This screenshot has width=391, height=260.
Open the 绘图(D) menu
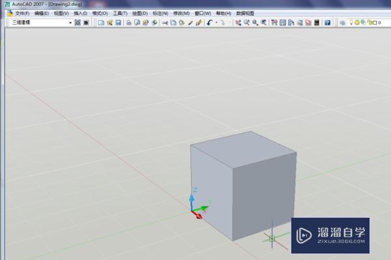139,14
